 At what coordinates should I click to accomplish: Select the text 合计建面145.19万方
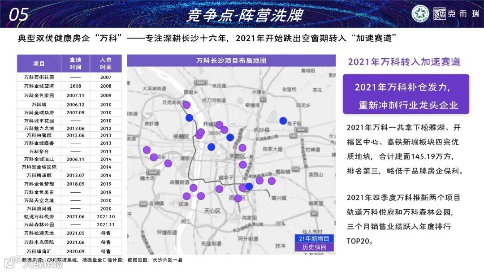pos(415,156)
